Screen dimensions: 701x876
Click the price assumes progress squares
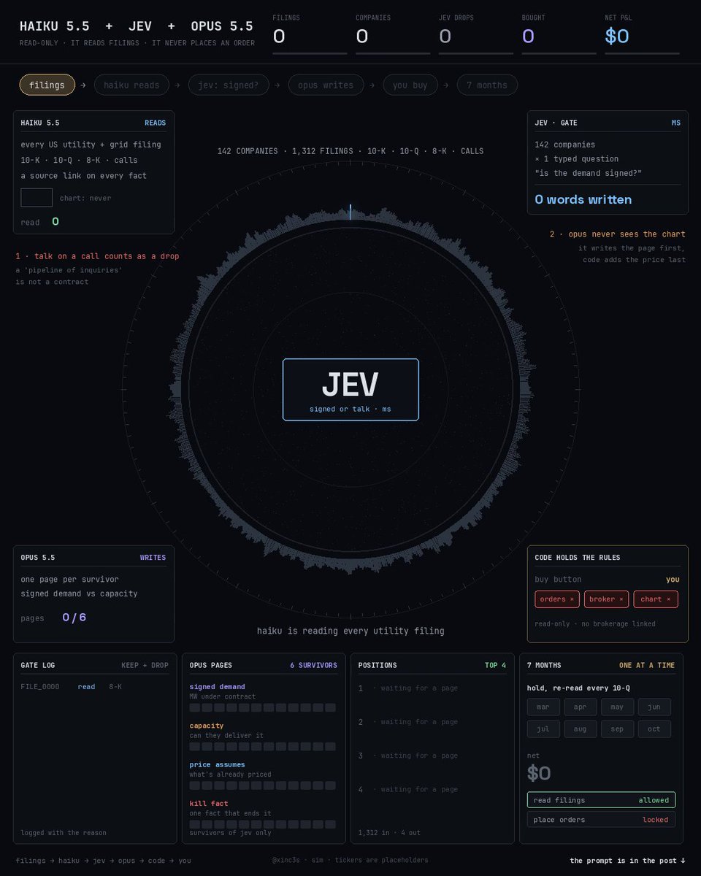point(263,785)
